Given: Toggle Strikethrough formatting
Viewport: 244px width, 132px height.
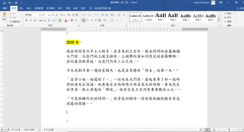Looking at the screenshot, I should [x=41, y=20].
